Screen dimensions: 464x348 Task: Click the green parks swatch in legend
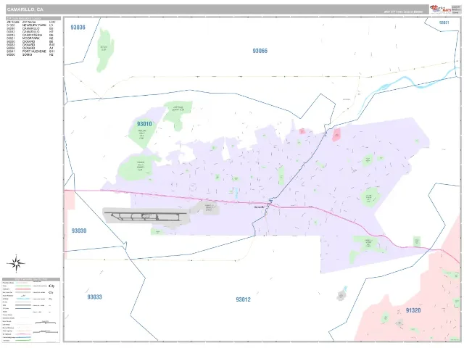[23, 286]
